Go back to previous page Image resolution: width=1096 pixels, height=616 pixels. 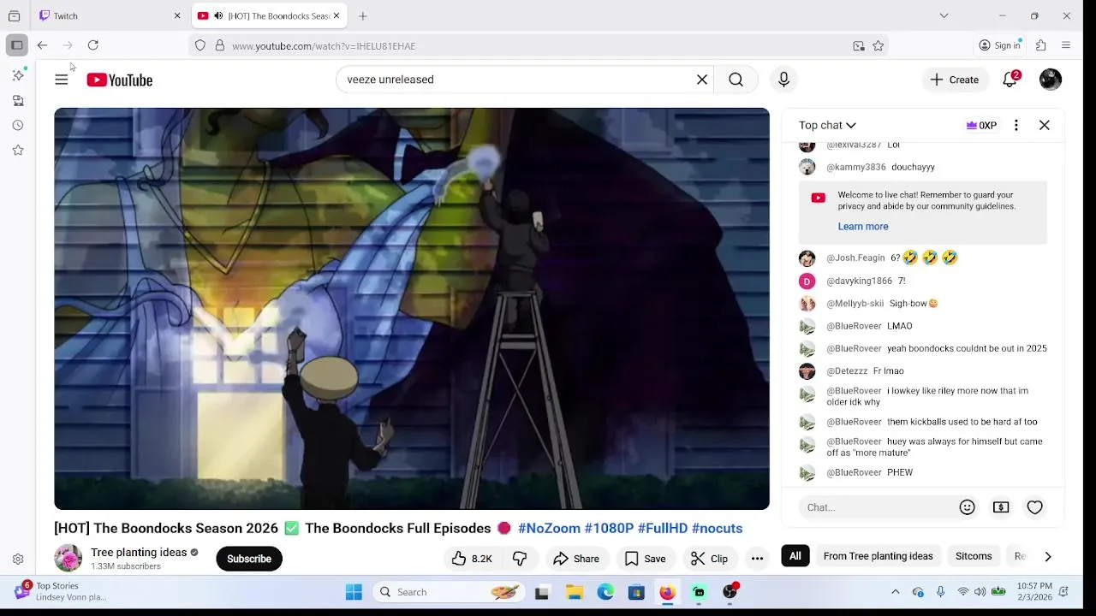tap(42, 45)
